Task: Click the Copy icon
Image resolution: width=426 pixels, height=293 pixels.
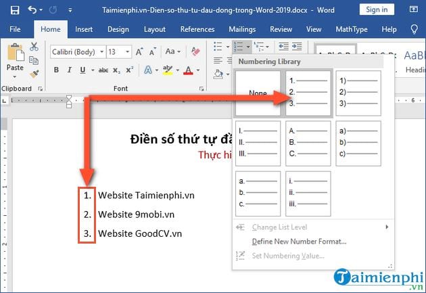Action: (x=34, y=60)
